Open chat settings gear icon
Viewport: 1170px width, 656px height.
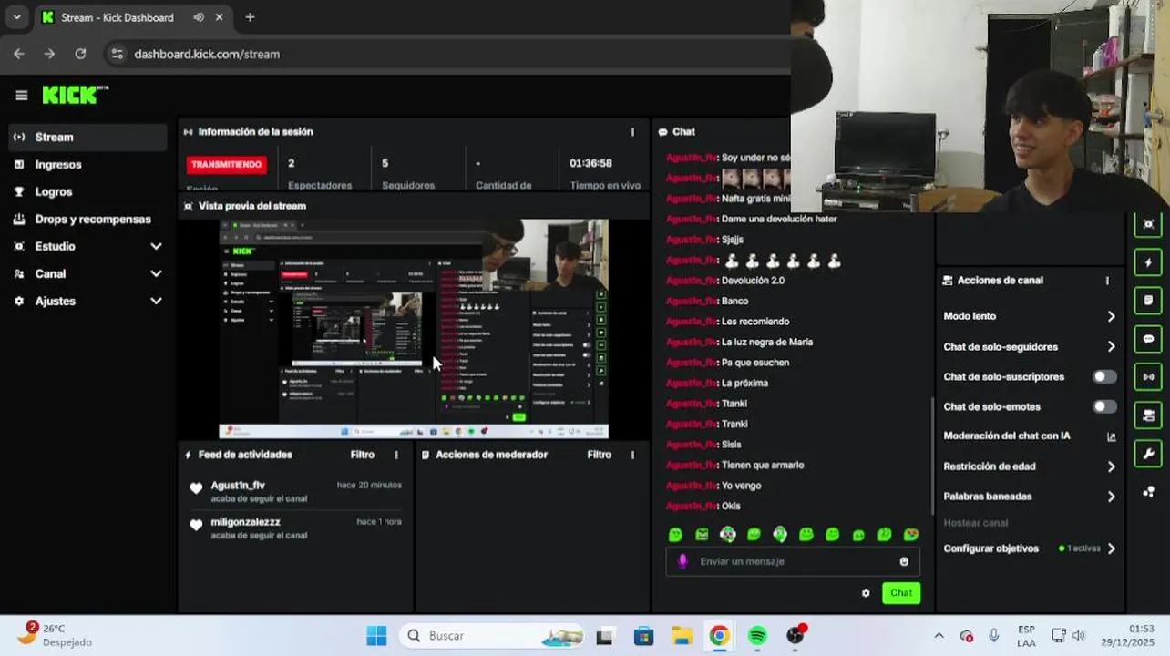(866, 593)
